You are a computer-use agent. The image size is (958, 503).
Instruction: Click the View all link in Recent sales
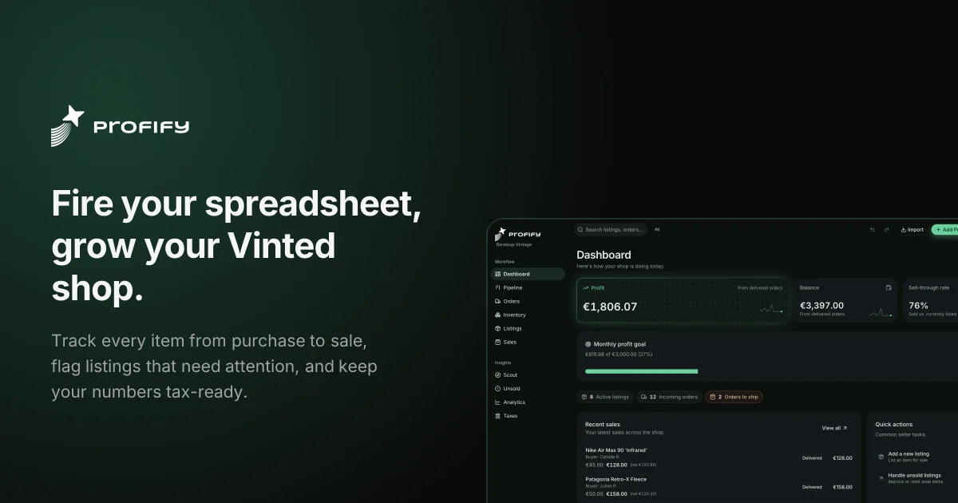click(834, 428)
